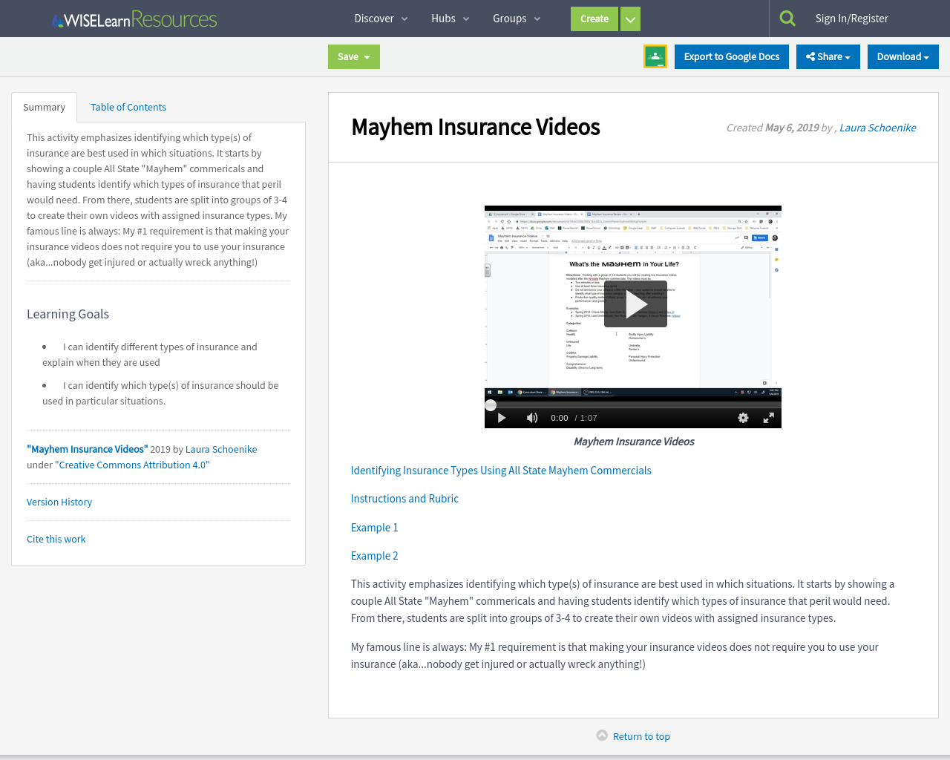Enter fullscreen video mode
The height and width of the screenshot is (760, 950).
pos(767,417)
